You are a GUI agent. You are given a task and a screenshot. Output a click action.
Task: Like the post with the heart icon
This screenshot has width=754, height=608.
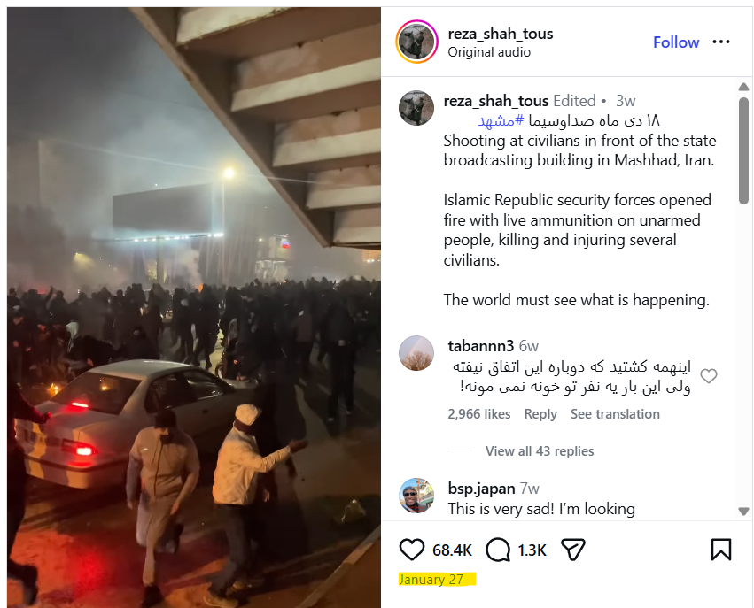[412, 550]
